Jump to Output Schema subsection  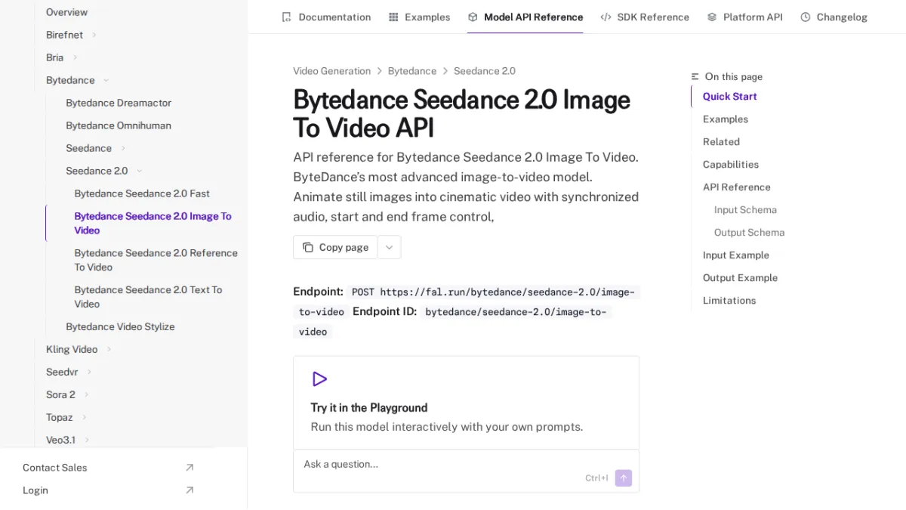(749, 232)
